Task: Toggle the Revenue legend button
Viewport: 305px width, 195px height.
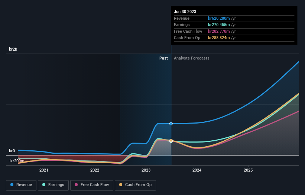Action: point(21,185)
